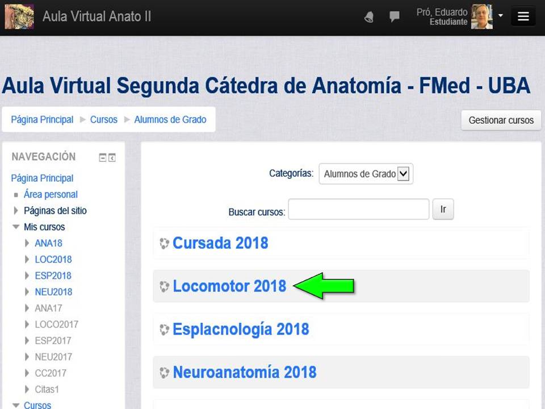Expand the ANA18 course node
The height and width of the screenshot is (409, 545).
coord(27,243)
